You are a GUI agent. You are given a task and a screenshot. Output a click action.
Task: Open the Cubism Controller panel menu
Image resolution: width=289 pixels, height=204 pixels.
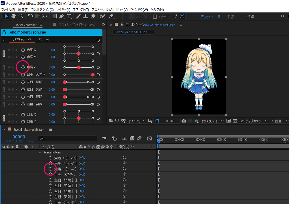[x=41, y=25]
